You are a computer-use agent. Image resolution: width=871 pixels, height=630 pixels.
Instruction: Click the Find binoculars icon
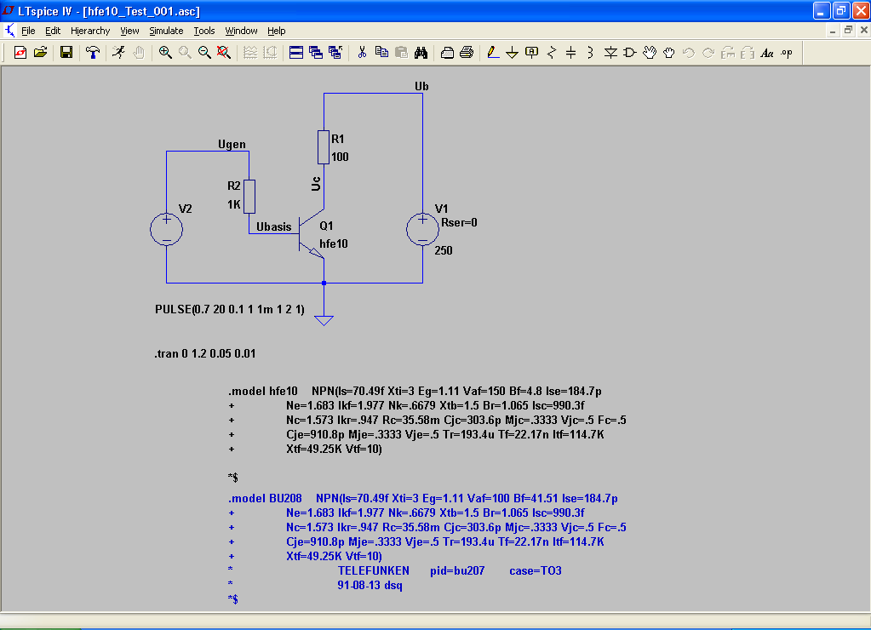point(421,53)
